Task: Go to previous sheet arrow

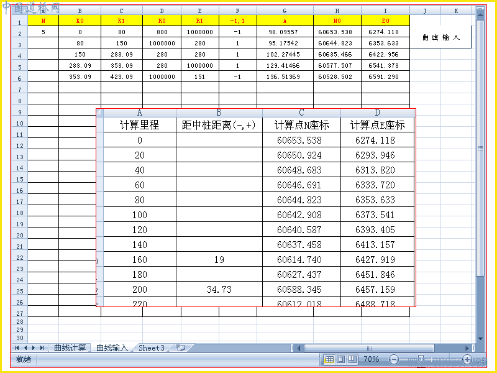Action: (x=25, y=348)
